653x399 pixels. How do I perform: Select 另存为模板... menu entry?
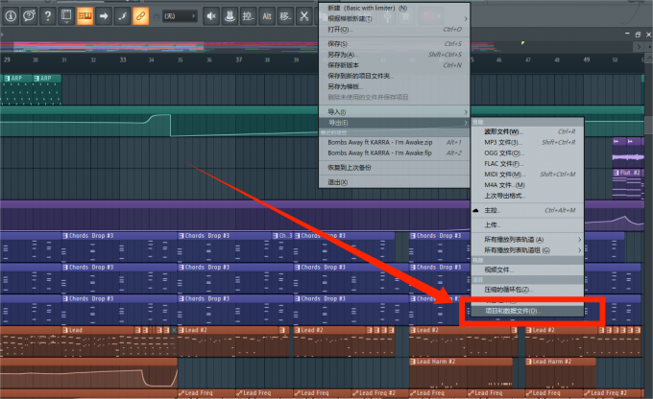click(394, 86)
